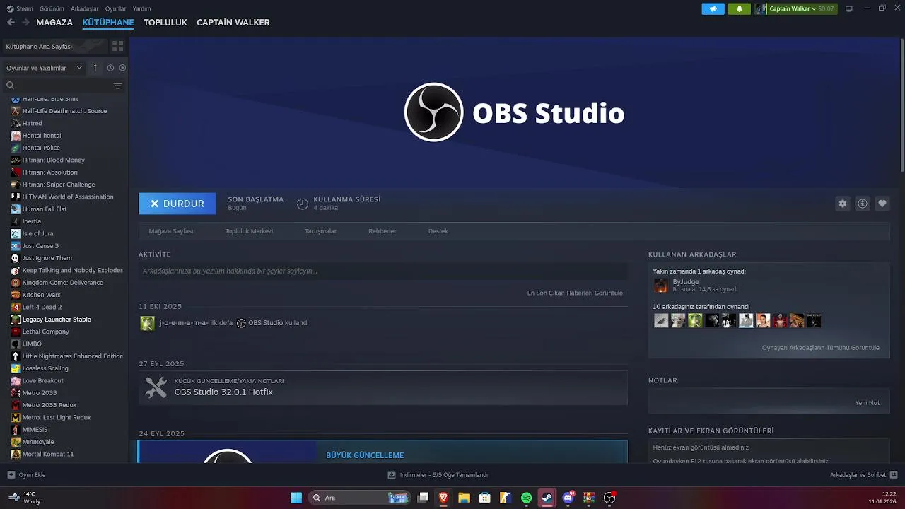Viewport: 905px width, 509px height.
Task: Sort library by recent activity clock icon
Action: (x=110, y=68)
